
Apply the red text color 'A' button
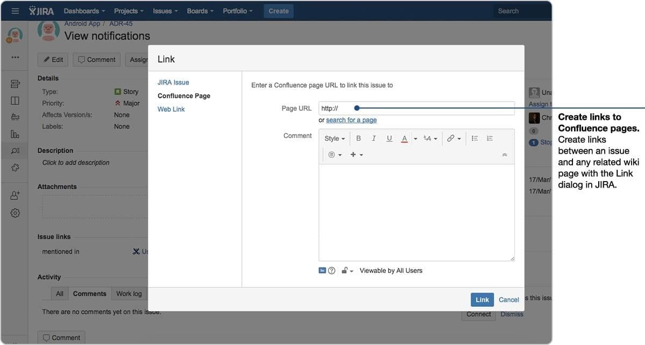point(405,139)
